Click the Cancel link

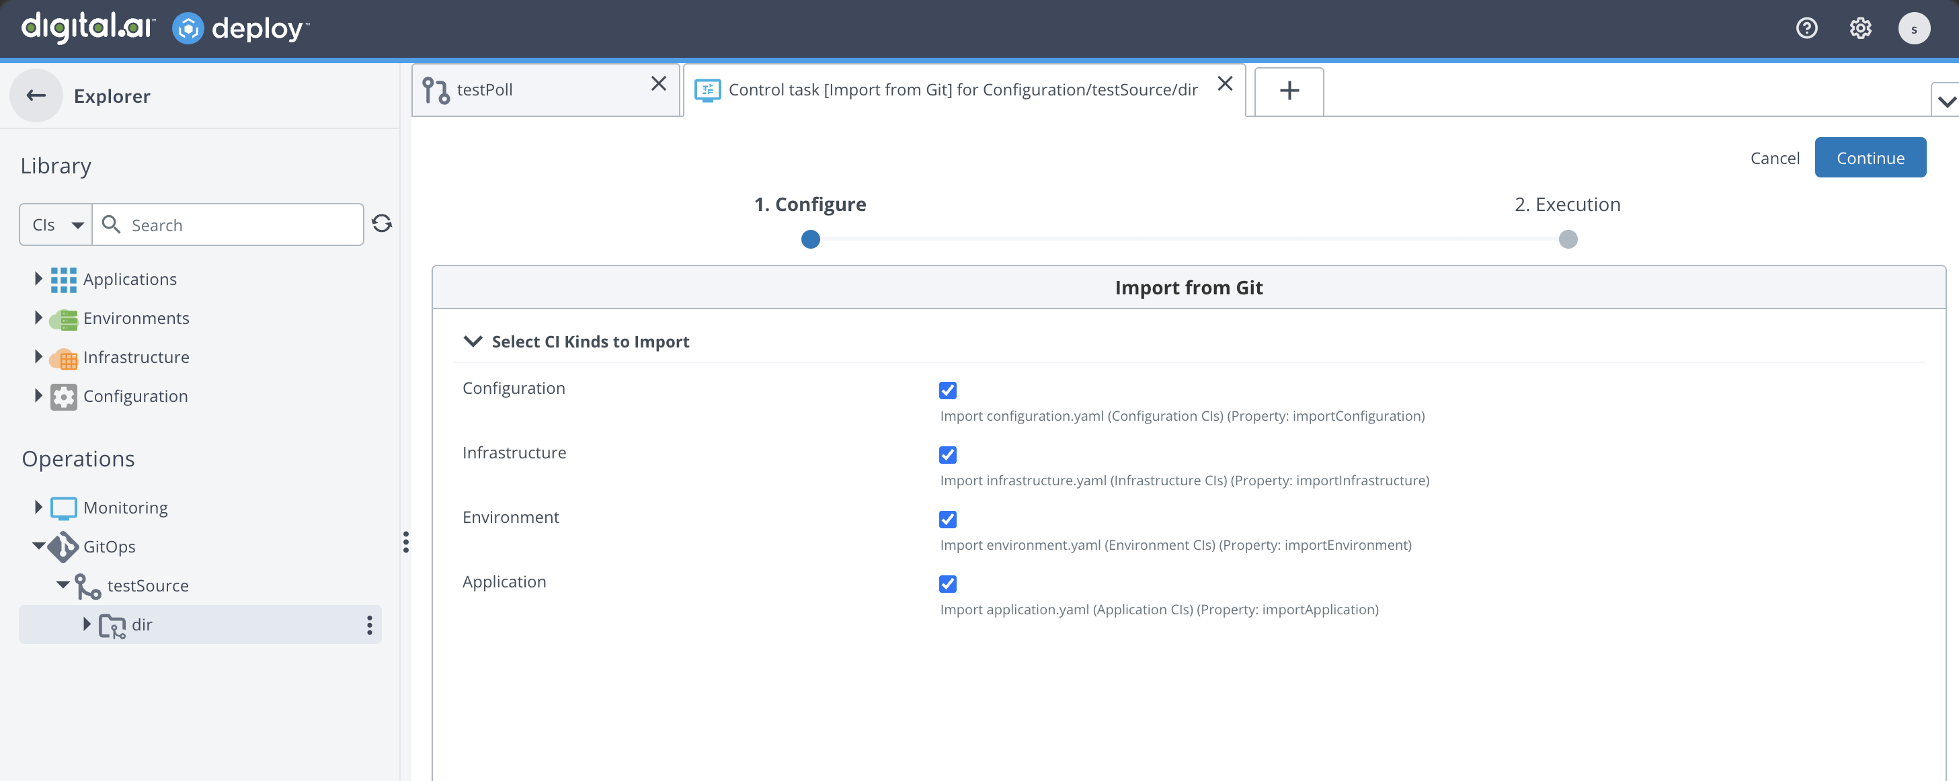(1775, 158)
